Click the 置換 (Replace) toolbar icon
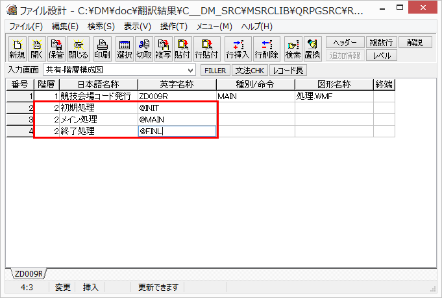Viewport: 442px width, 298px height. 312,49
